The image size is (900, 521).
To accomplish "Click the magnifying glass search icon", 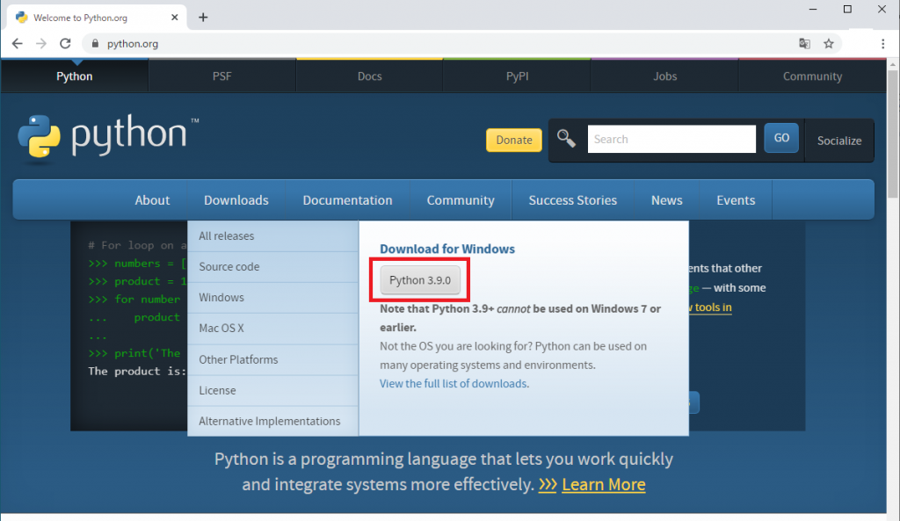I will coord(566,138).
